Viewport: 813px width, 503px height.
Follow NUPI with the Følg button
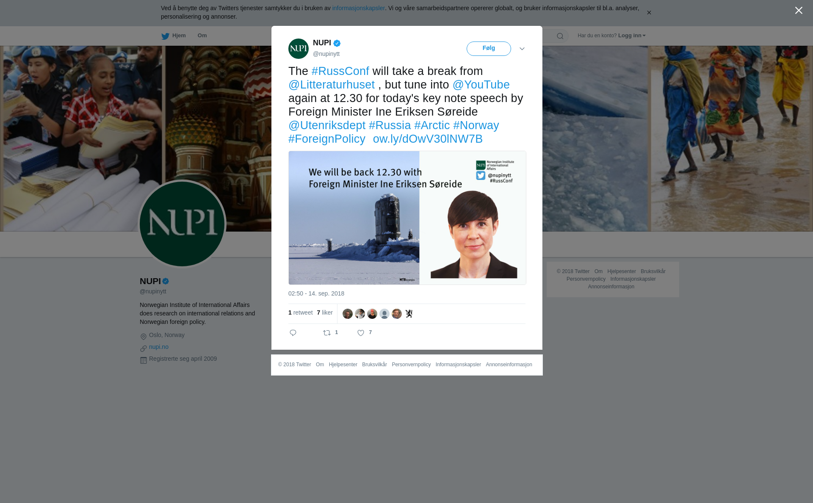tap(489, 49)
